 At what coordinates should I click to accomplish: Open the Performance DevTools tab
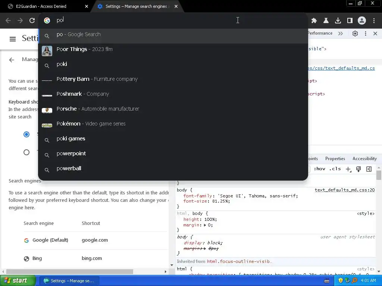coord(320,33)
